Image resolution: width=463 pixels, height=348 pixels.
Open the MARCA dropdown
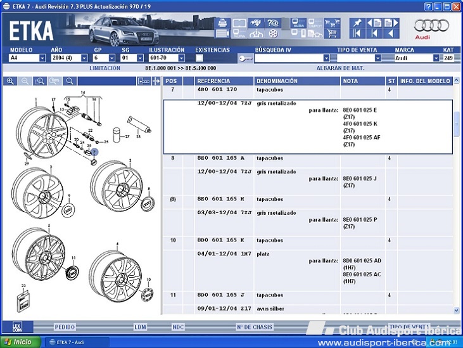(x=436, y=58)
